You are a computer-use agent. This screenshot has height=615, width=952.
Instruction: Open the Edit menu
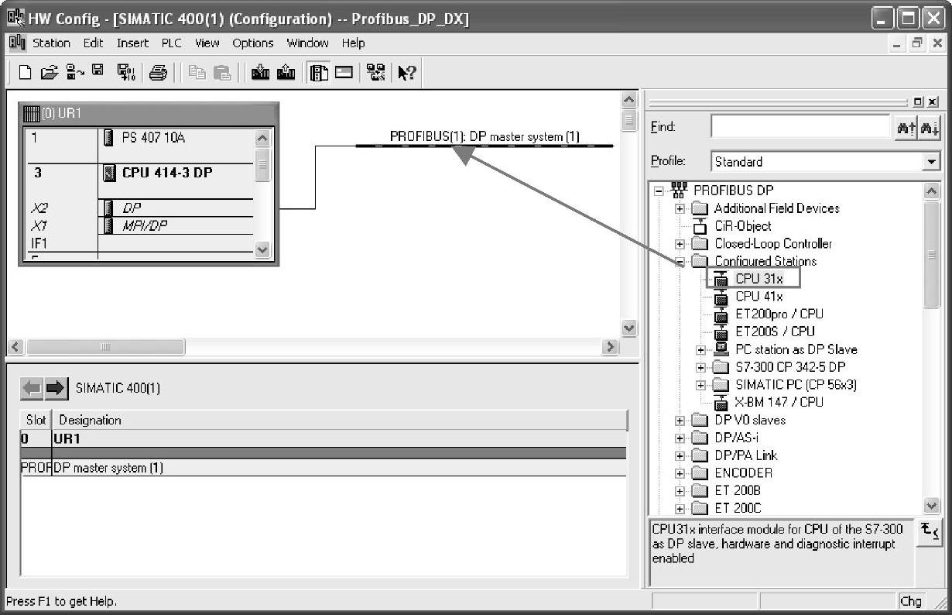click(x=94, y=43)
